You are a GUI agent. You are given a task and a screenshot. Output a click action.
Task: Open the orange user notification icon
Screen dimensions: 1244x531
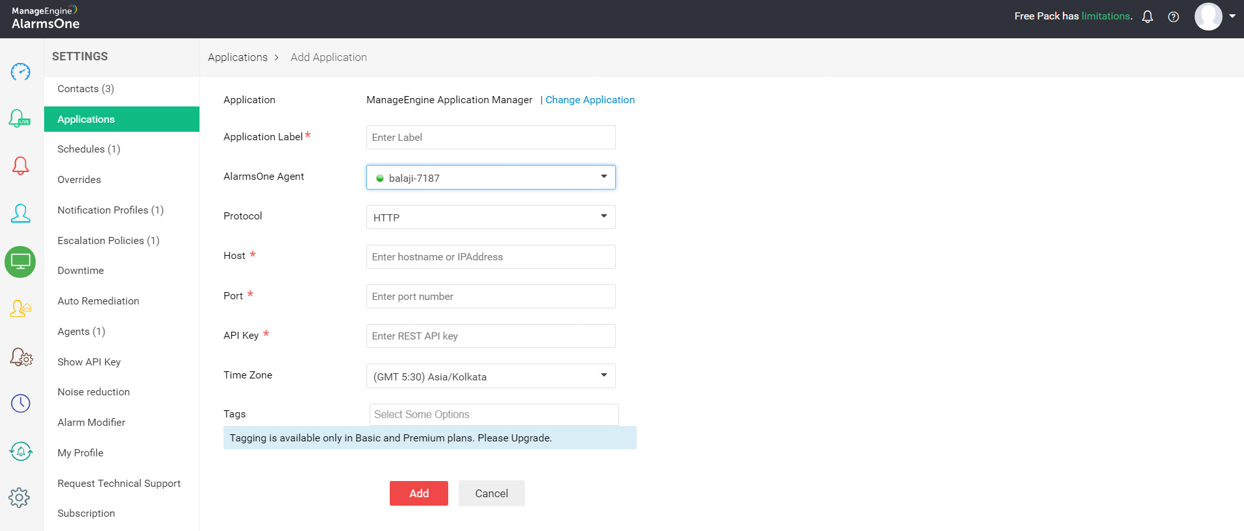(x=20, y=308)
